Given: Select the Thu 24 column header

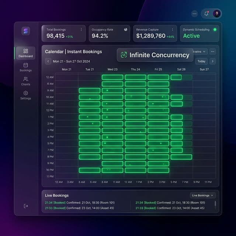Looking at the screenshot, I should click(135, 69).
